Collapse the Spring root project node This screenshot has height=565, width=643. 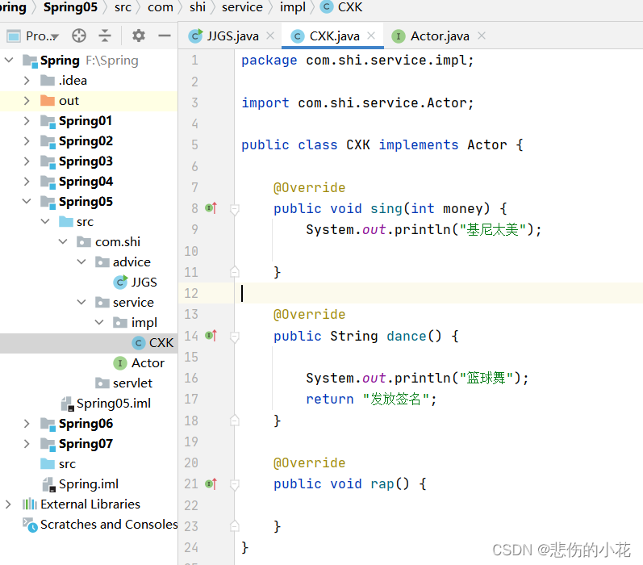(9, 61)
